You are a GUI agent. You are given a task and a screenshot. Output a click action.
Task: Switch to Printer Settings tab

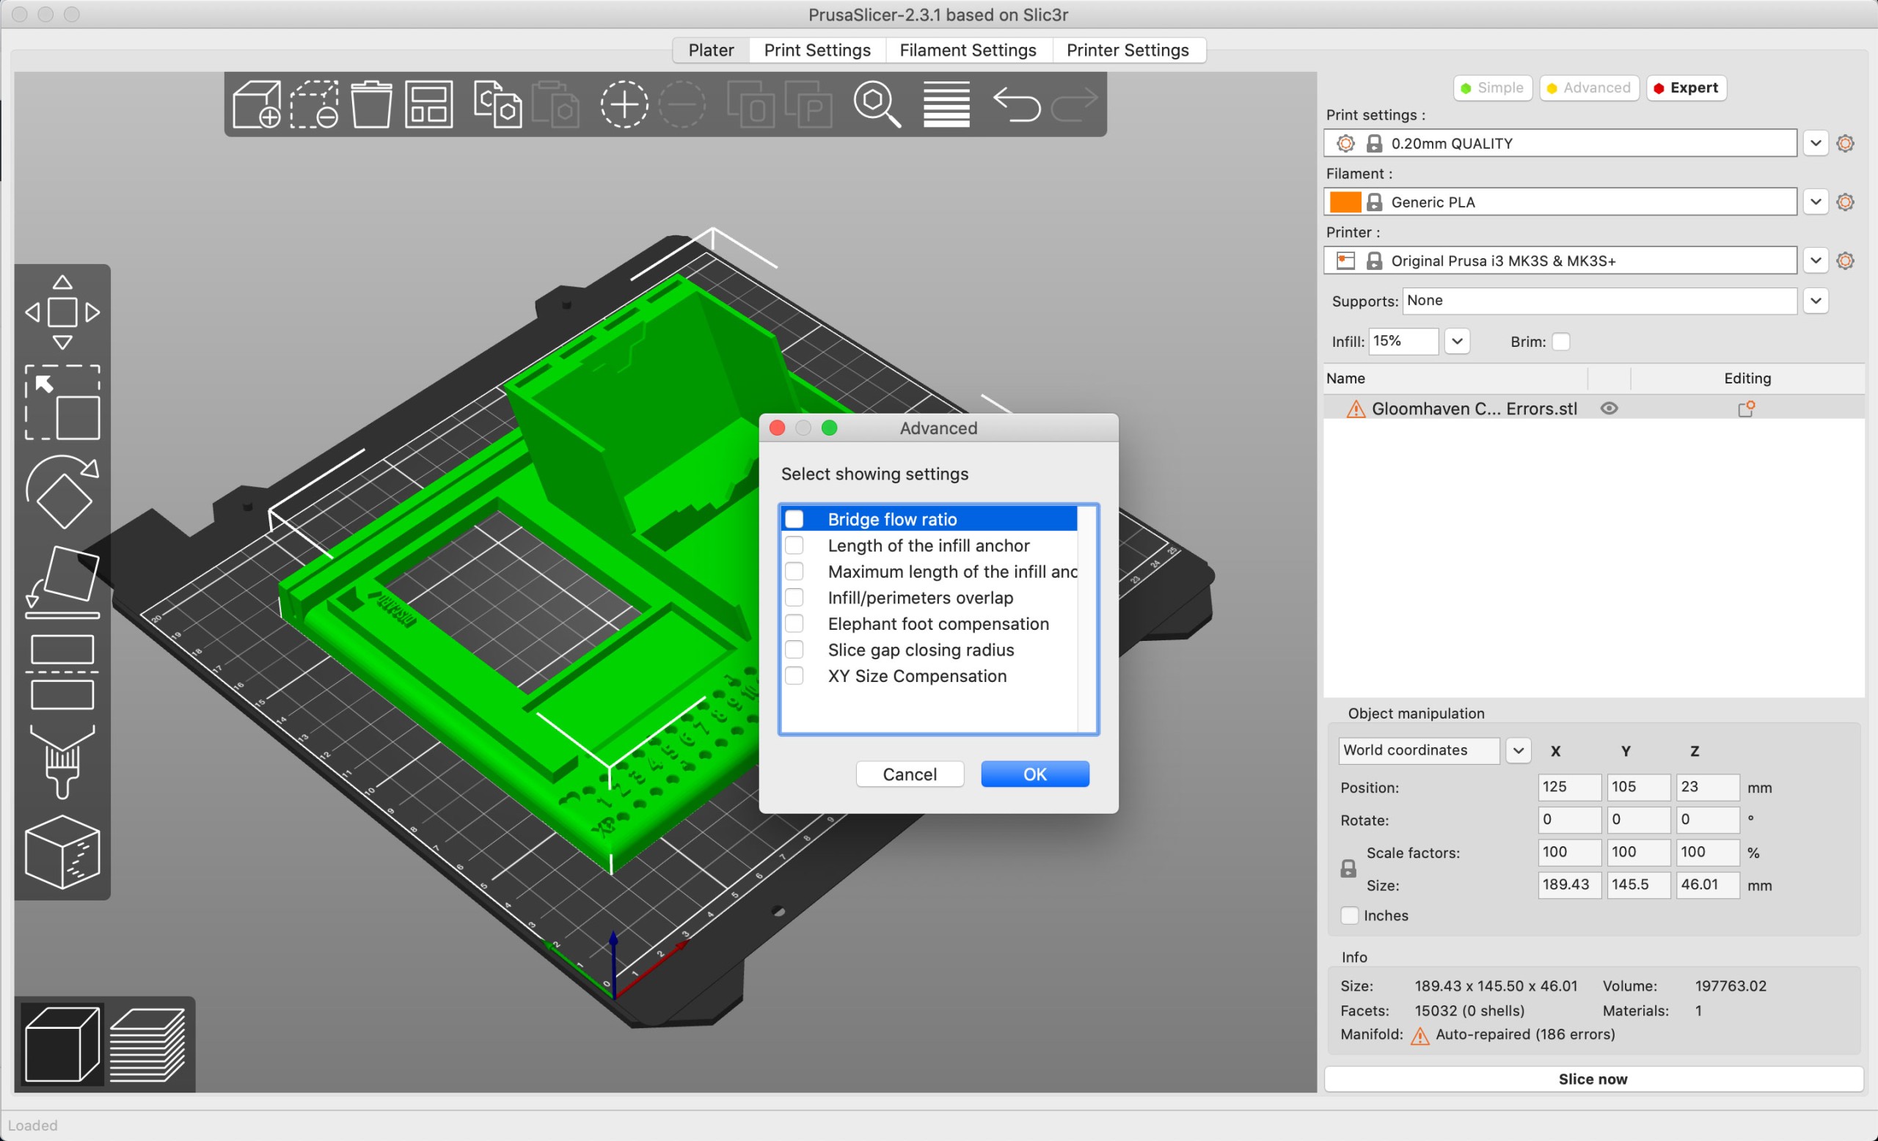point(1127,51)
